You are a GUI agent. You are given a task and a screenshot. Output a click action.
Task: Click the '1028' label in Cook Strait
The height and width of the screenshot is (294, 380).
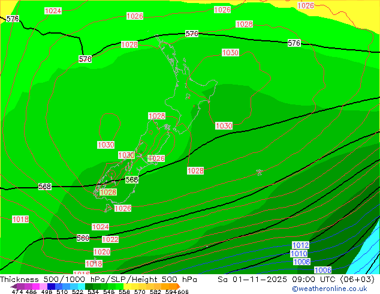click(x=157, y=116)
